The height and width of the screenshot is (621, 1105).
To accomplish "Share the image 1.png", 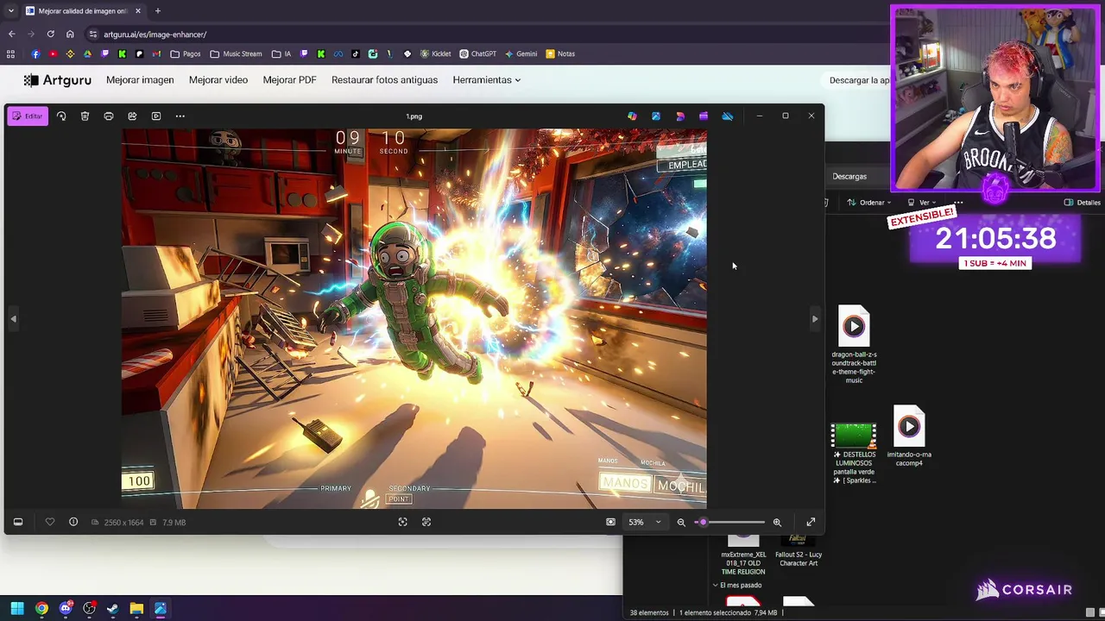I will [x=132, y=116].
